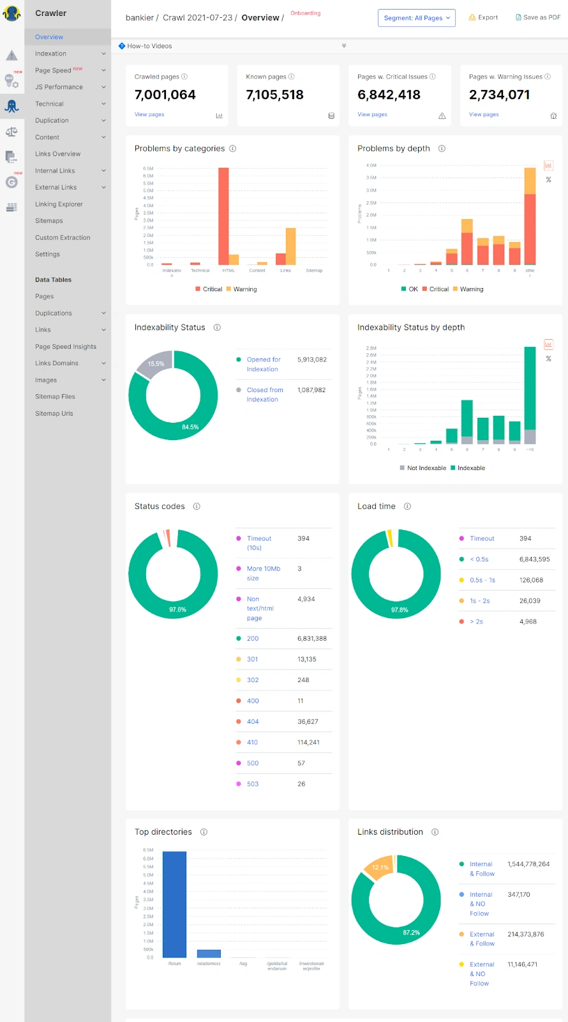Open the Segment: All Pages dropdown
The width and height of the screenshot is (568, 1022).
click(416, 18)
